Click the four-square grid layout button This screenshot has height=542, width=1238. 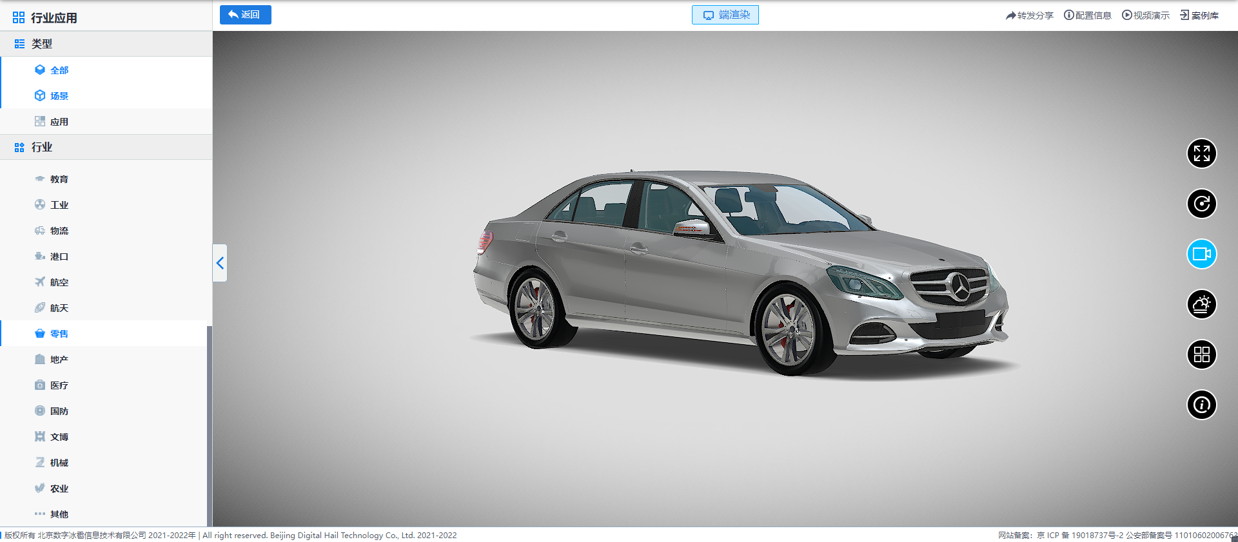tap(1201, 354)
